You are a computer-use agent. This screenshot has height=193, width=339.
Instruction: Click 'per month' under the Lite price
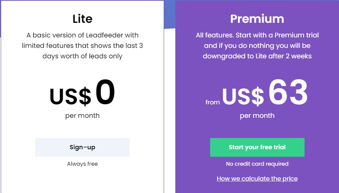pyautogui.click(x=82, y=116)
